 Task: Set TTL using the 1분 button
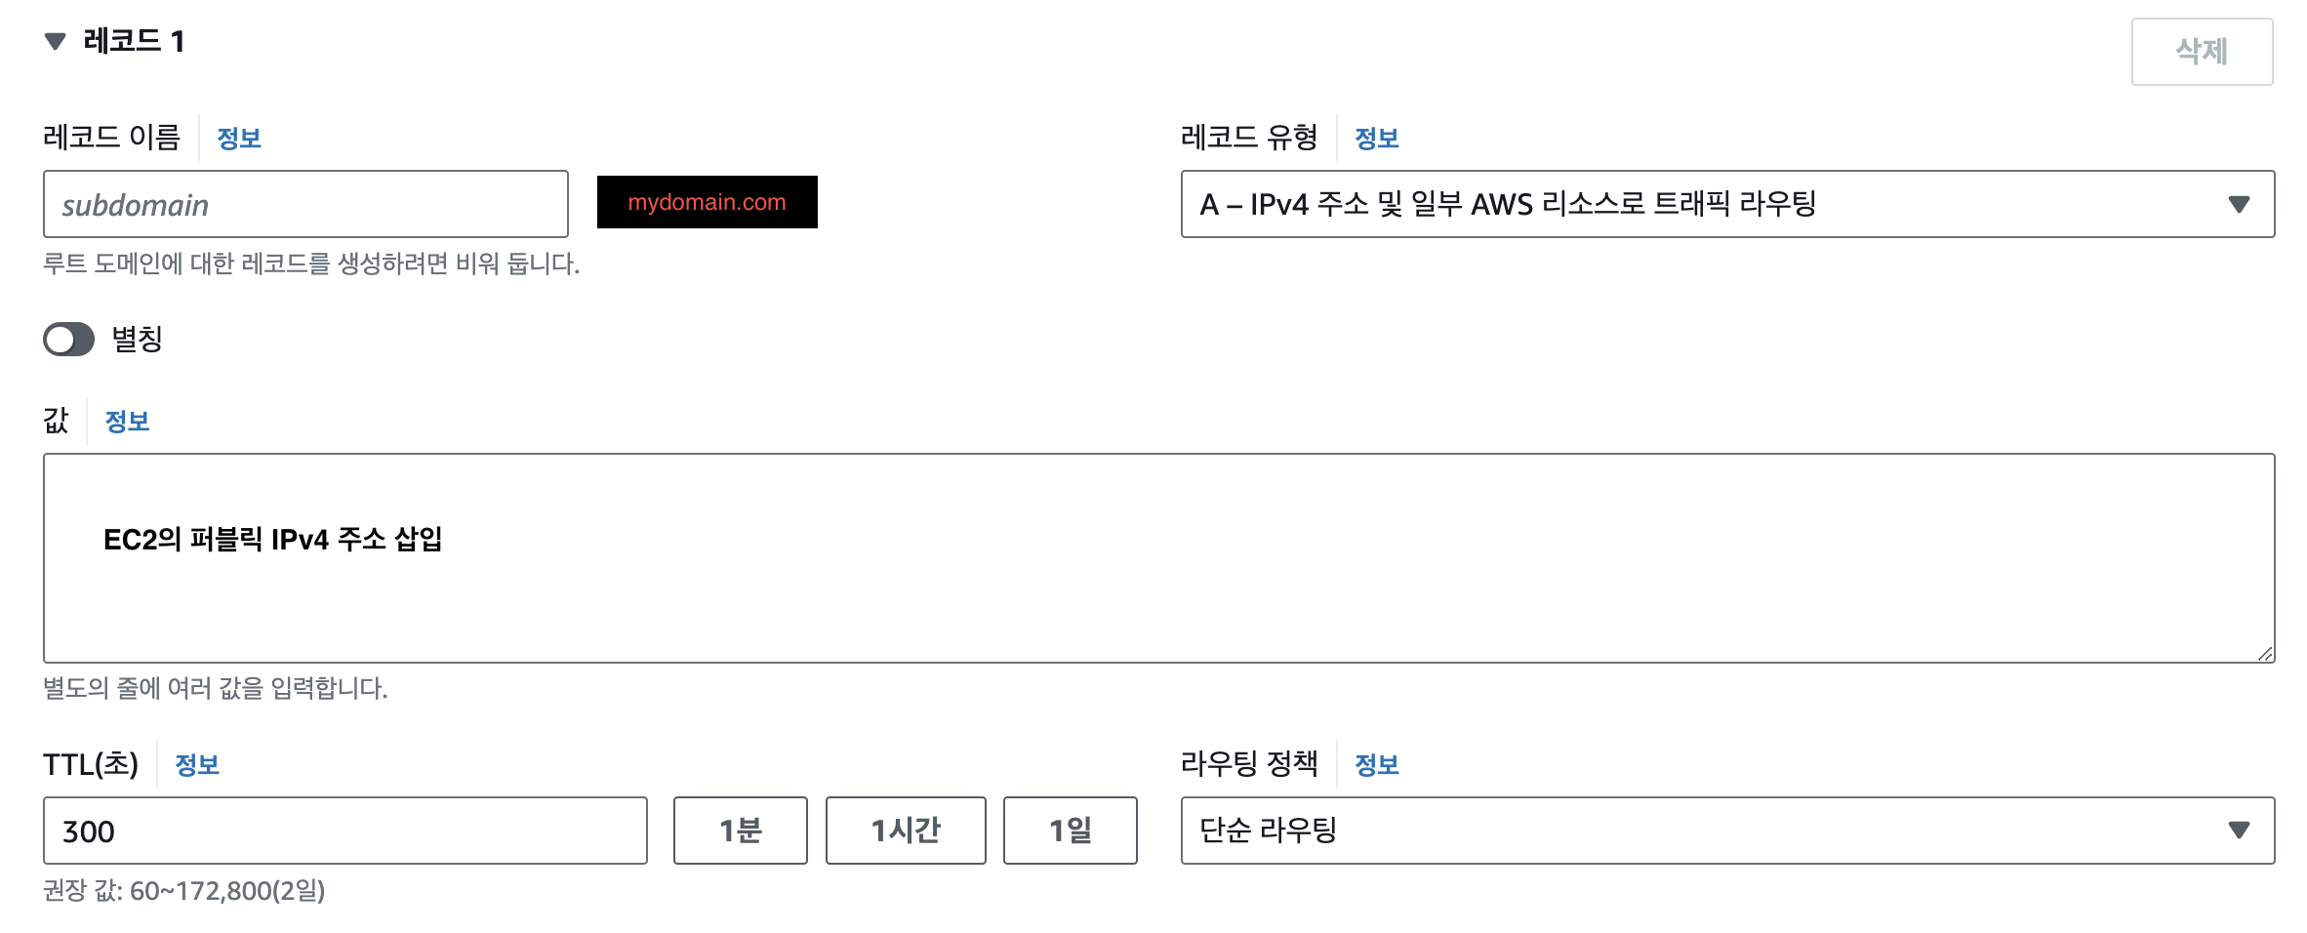point(740,831)
